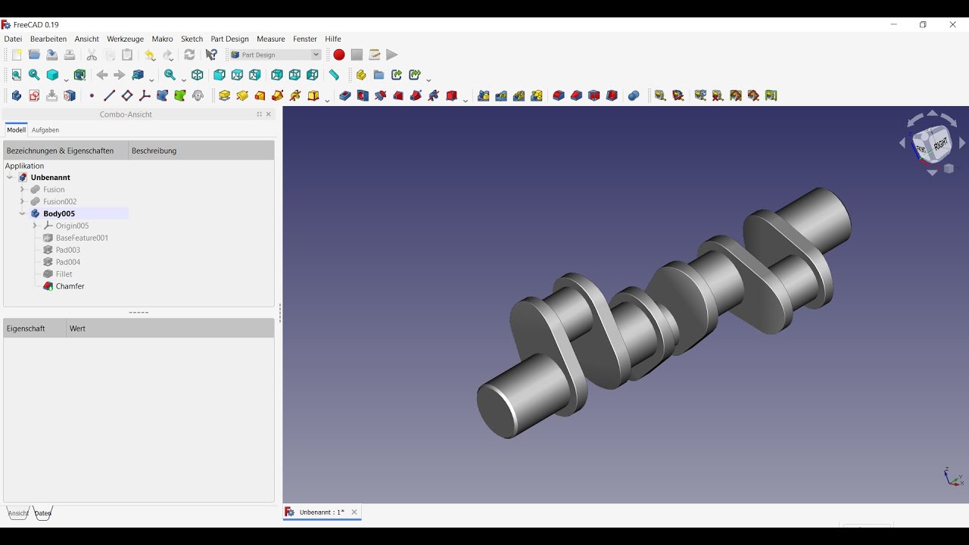Select BaseFeature001 in the tree

coord(82,238)
